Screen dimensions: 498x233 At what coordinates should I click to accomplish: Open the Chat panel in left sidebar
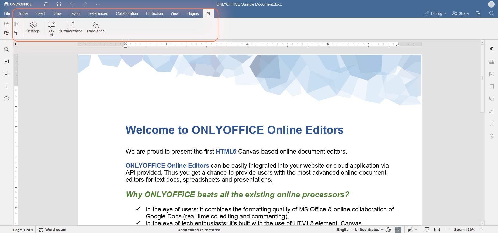[6, 74]
